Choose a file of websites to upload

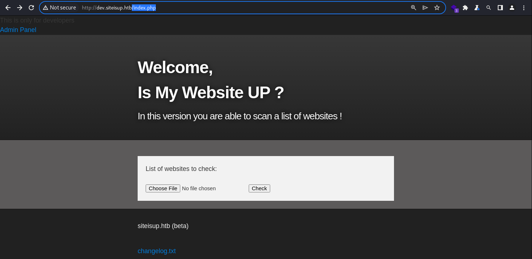click(x=163, y=188)
